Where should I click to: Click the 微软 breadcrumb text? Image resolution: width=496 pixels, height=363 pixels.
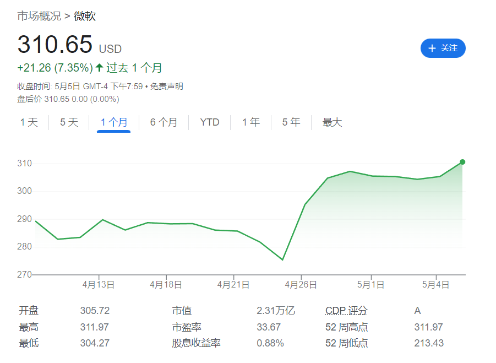coord(85,16)
